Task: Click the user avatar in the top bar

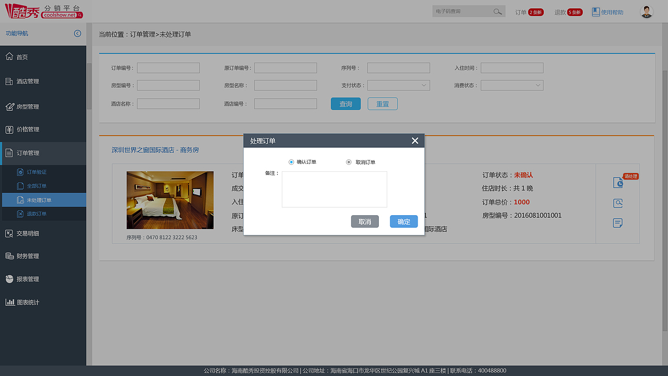Action: click(646, 10)
